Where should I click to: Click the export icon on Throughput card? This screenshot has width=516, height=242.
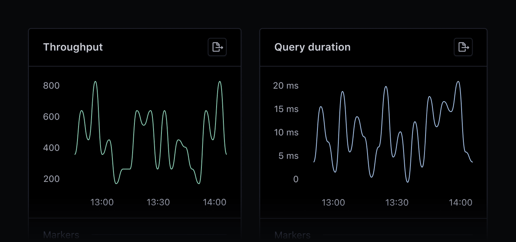pos(217,47)
